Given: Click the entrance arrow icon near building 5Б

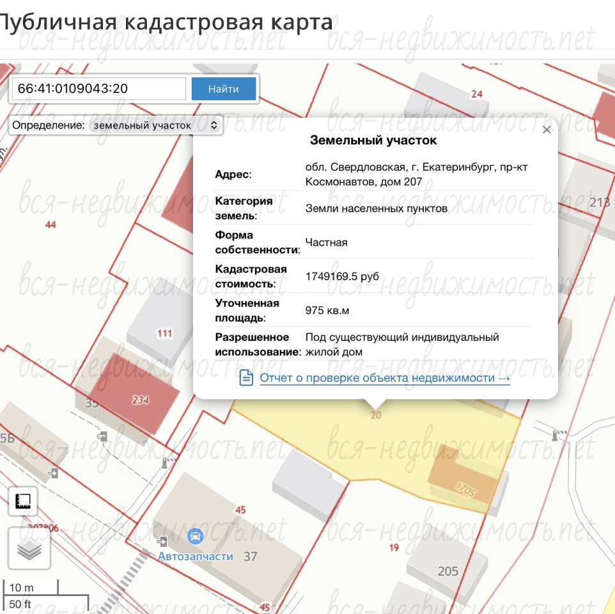Looking at the screenshot, I should point(53,473).
